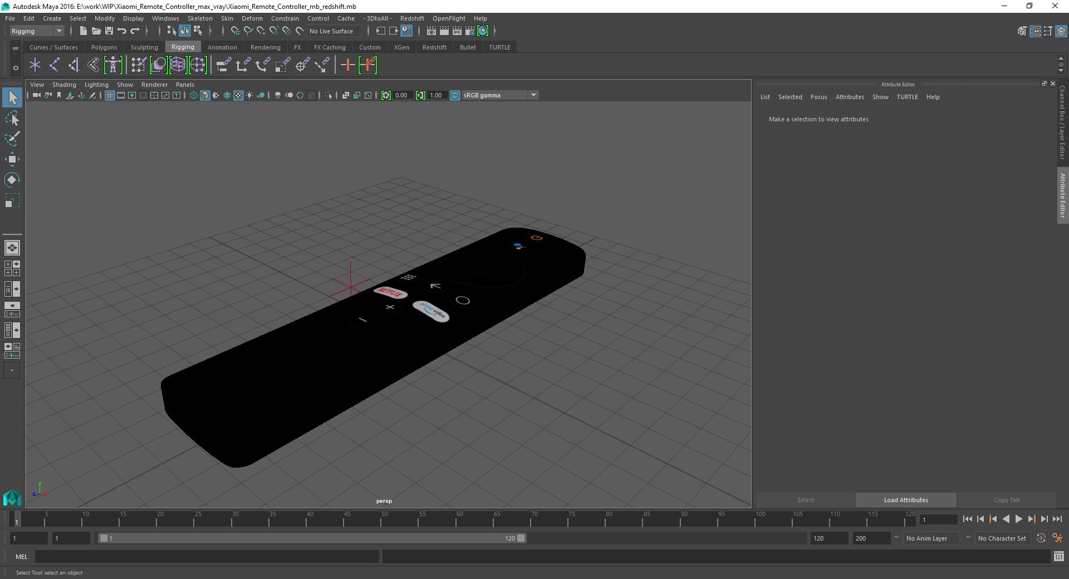Click the Load Attributes button

906,500
